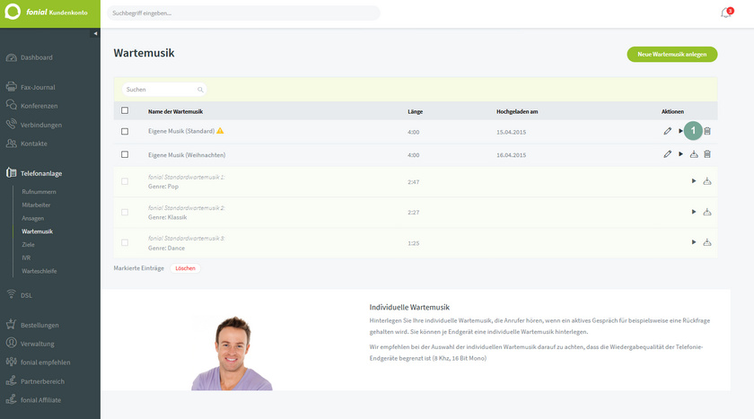Click the edit pencil for Eigene Musik (Standard)
The width and height of the screenshot is (754, 419).
pyautogui.click(x=668, y=131)
